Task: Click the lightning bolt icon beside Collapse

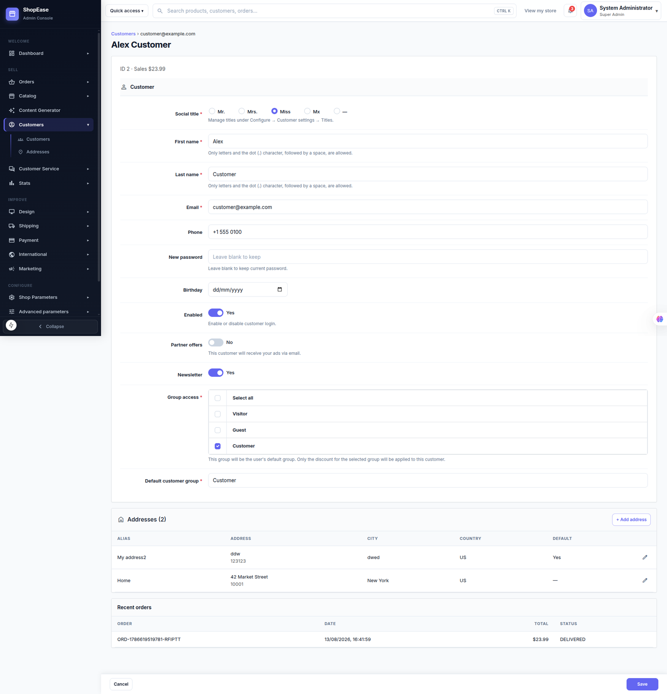Action: [11, 325]
